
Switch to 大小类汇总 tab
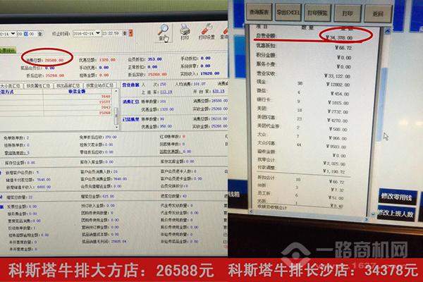point(11,86)
